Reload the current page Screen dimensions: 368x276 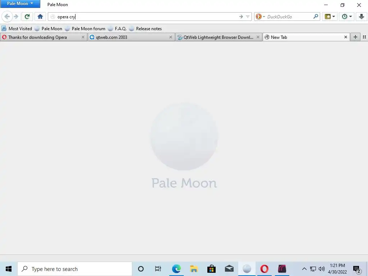(27, 17)
